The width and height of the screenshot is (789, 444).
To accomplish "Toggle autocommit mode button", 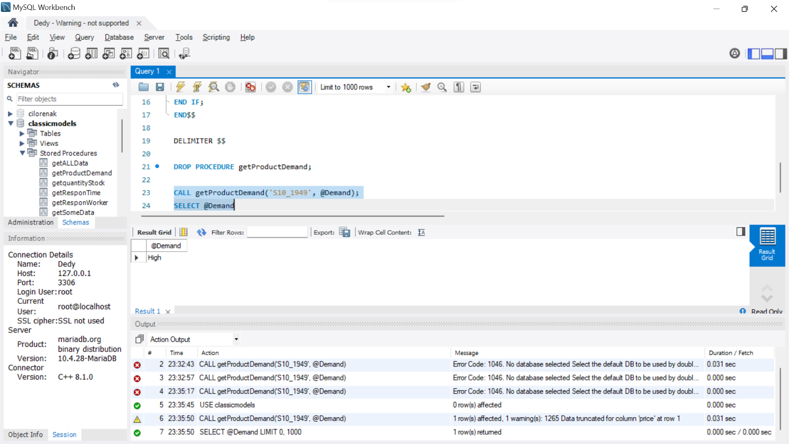I will tap(305, 87).
